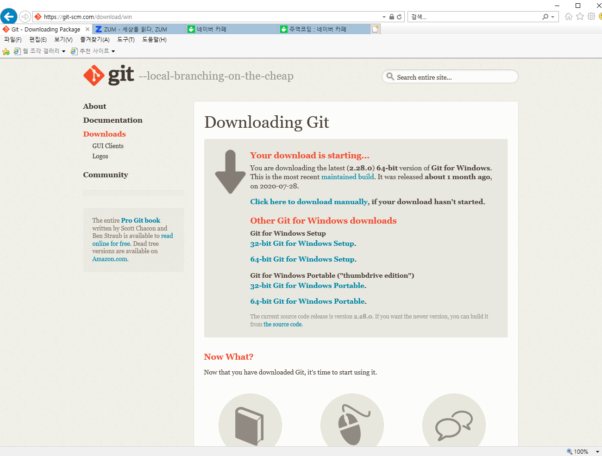602x456 pixels.
Task: Click the 'Your download is starting...' heading
Action: point(310,155)
